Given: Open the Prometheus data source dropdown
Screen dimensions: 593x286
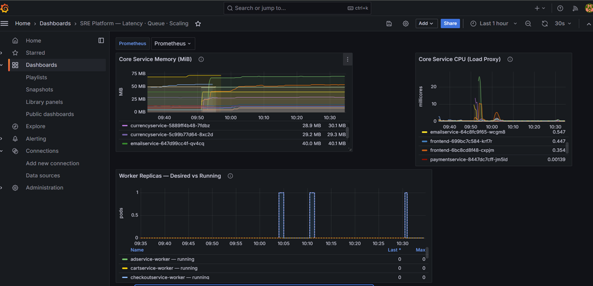Looking at the screenshot, I should pos(173,43).
